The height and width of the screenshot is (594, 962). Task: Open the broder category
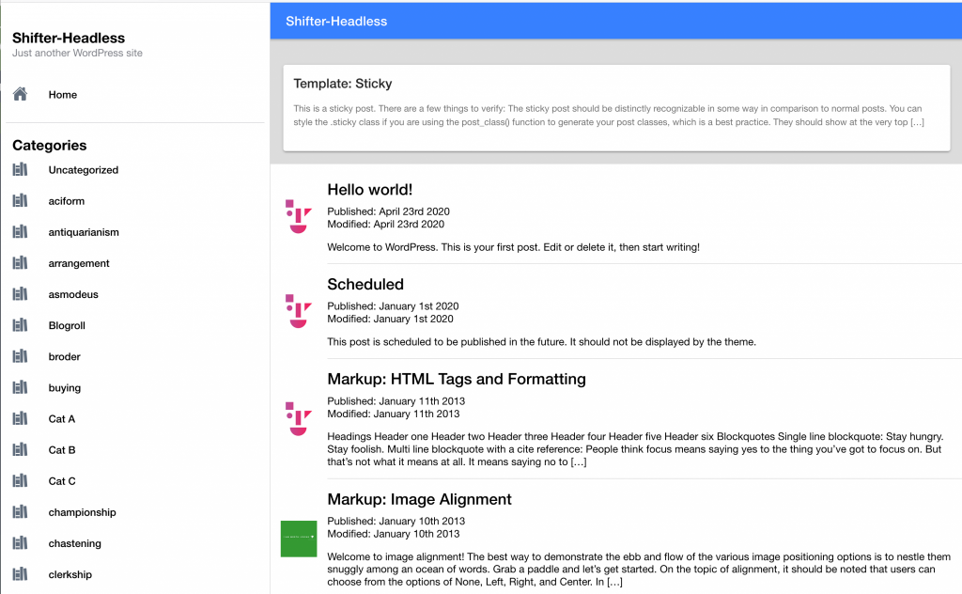[65, 356]
